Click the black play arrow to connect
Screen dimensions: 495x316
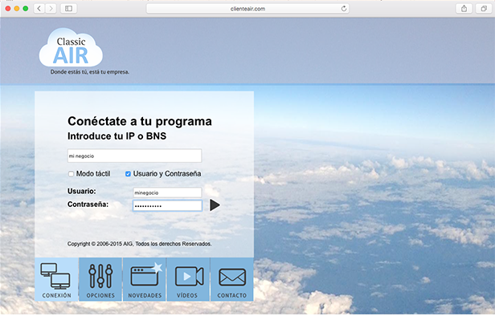coord(215,205)
